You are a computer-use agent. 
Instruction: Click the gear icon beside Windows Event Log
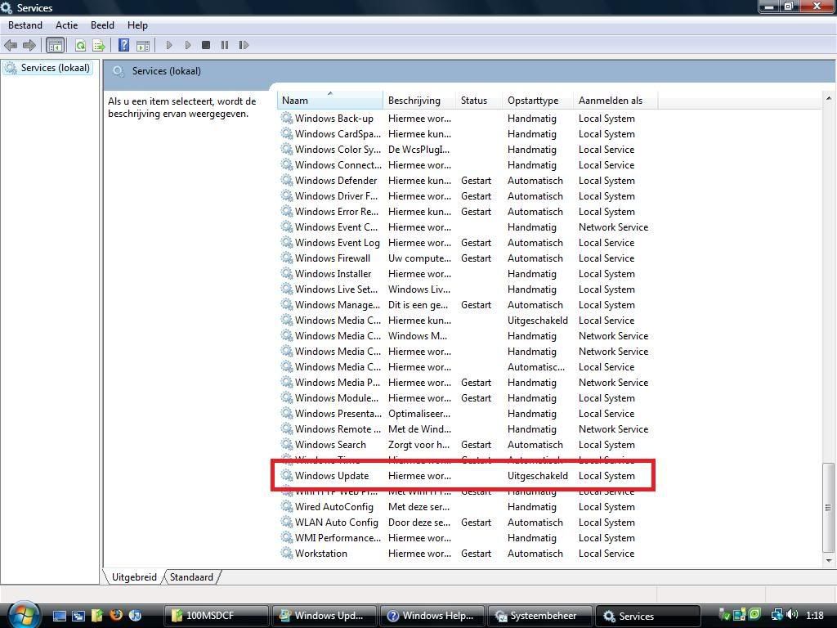coord(287,242)
